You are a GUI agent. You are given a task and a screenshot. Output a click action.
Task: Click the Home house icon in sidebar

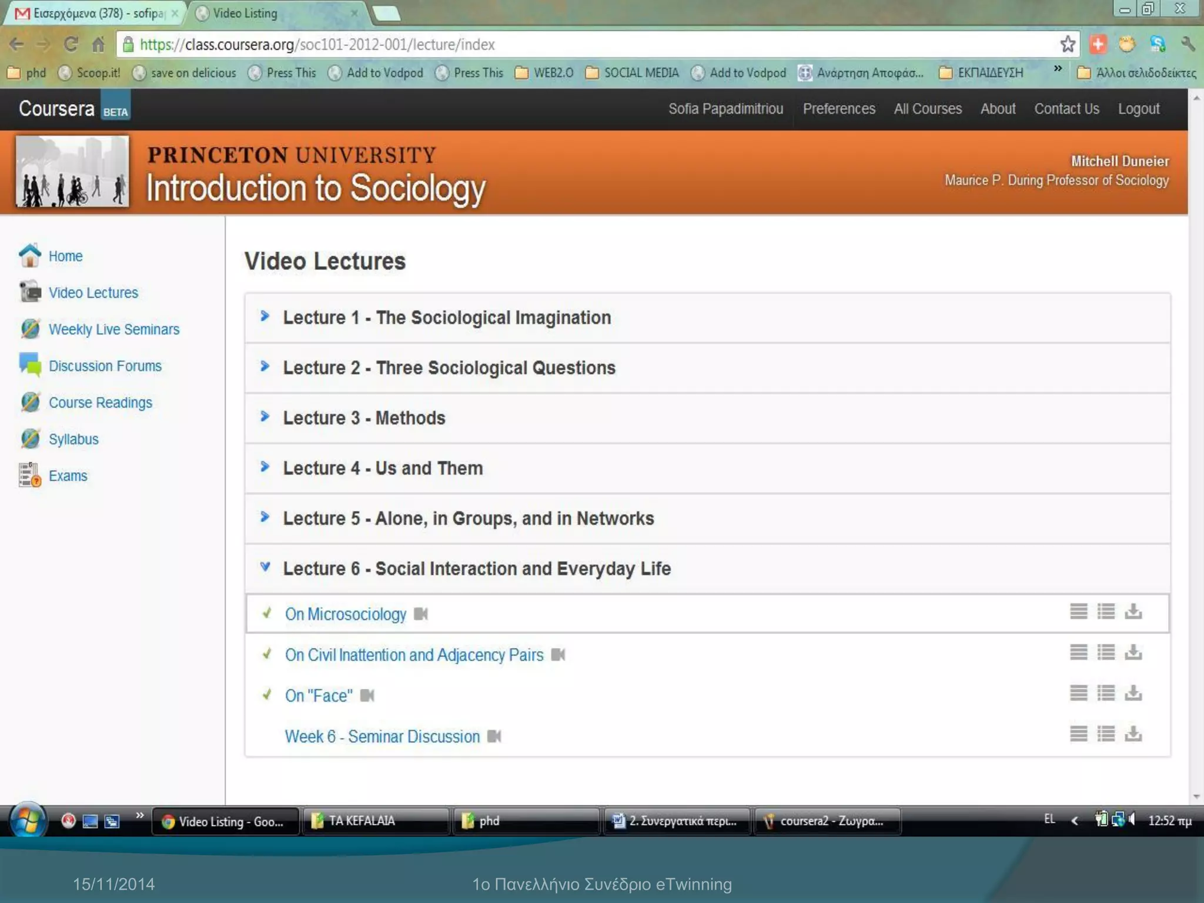[x=30, y=256]
